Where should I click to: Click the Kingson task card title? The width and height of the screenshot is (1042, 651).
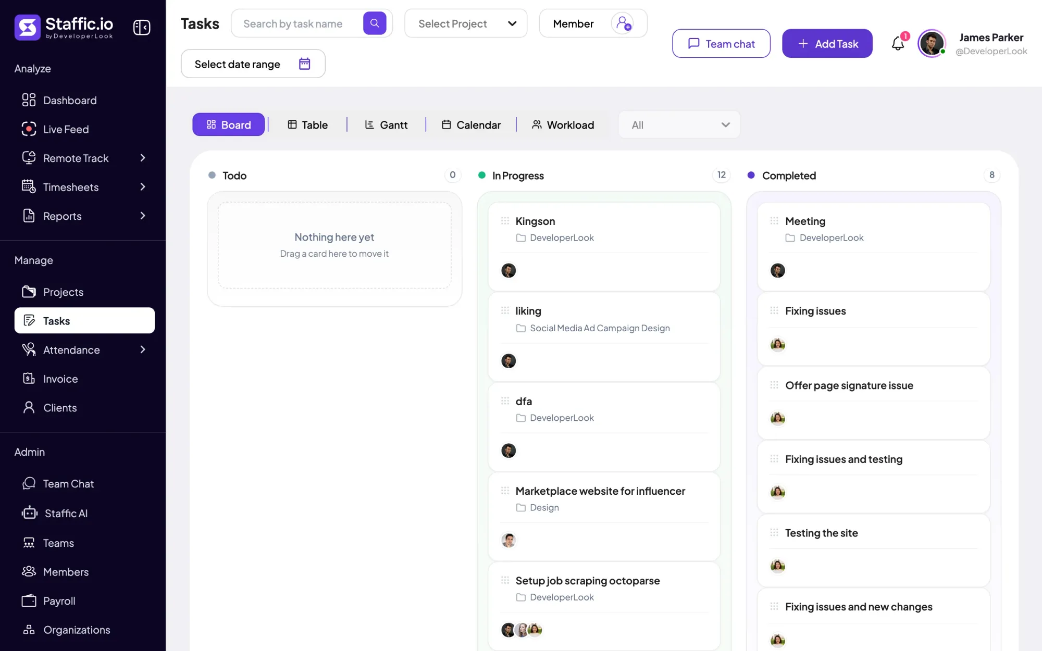coord(535,221)
